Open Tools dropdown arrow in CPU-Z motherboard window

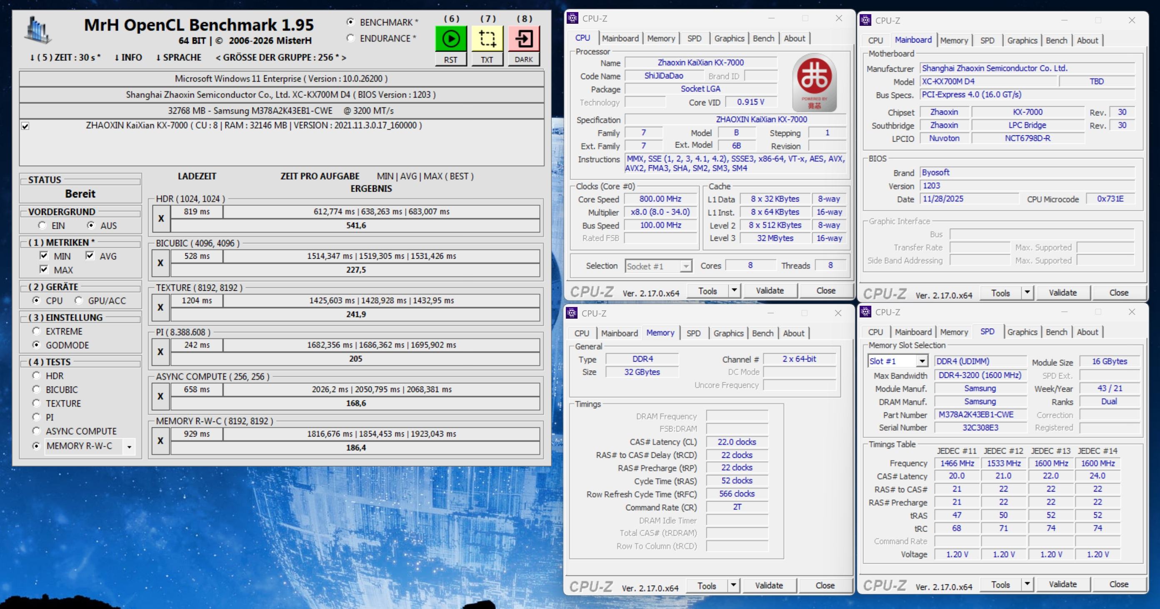click(x=1027, y=292)
